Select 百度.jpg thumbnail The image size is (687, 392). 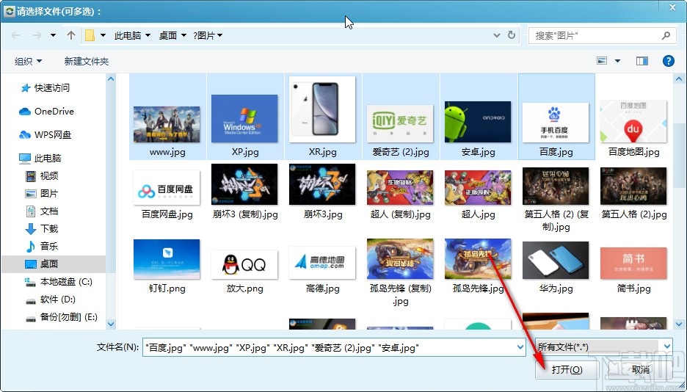(556, 122)
